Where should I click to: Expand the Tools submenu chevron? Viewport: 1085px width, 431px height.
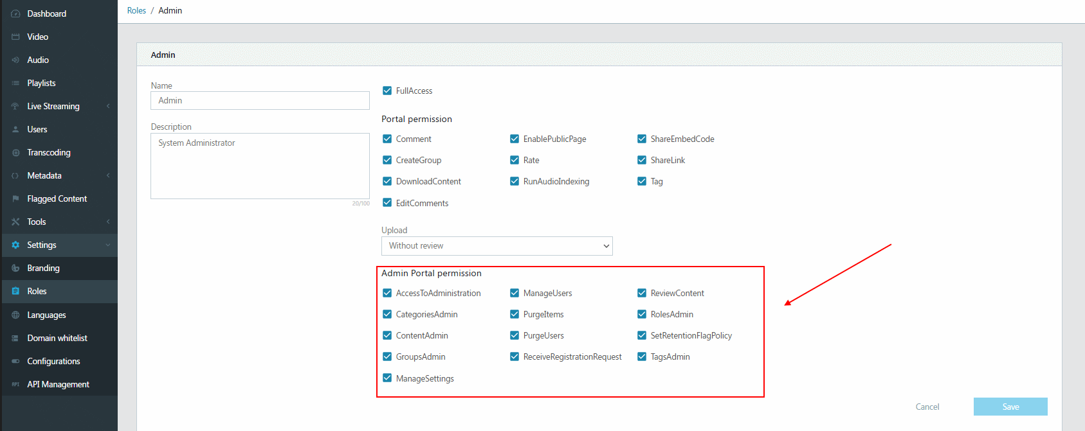click(x=108, y=222)
